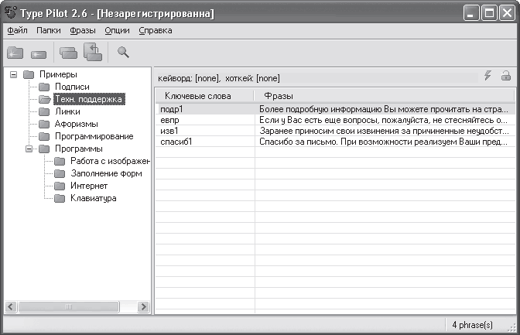This screenshot has width=520, height=335.
Task: Select the Подписи folder label
Action: [72, 87]
